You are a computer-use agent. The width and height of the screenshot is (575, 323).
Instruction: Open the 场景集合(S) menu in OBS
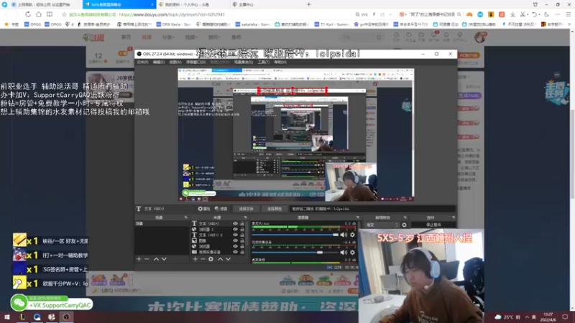click(243, 62)
